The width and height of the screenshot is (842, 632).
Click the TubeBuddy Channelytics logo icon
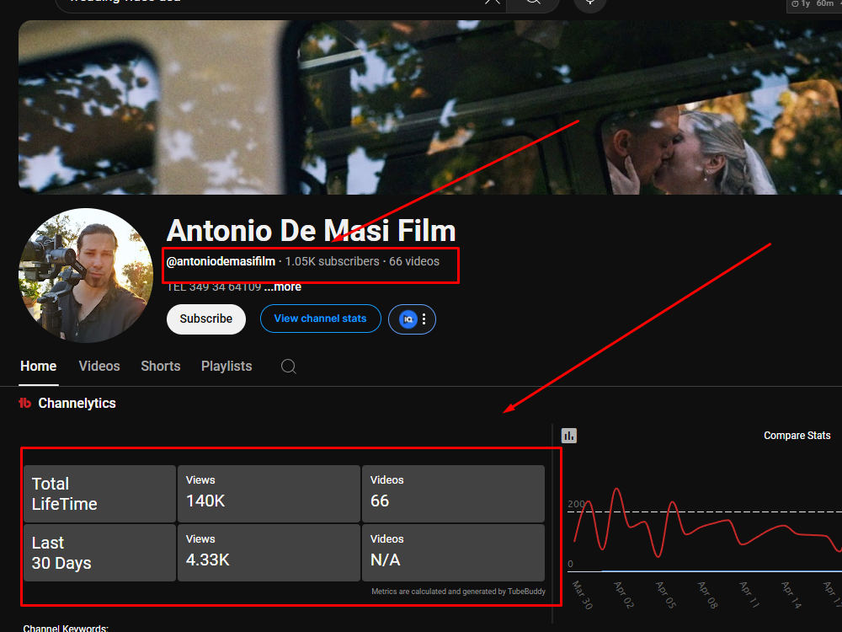pos(24,403)
